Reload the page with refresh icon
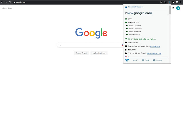This screenshot has width=183, height=114. click(x=10, y=2)
